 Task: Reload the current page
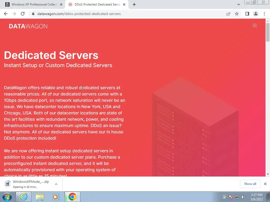[x=23, y=14]
